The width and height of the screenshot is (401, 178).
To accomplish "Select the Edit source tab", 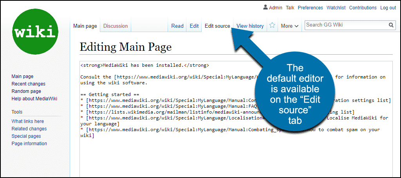I will click(217, 26).
